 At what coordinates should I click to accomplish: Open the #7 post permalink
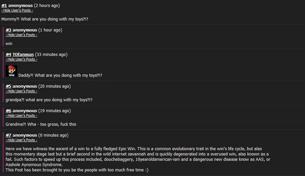click(x=8, y=135)
